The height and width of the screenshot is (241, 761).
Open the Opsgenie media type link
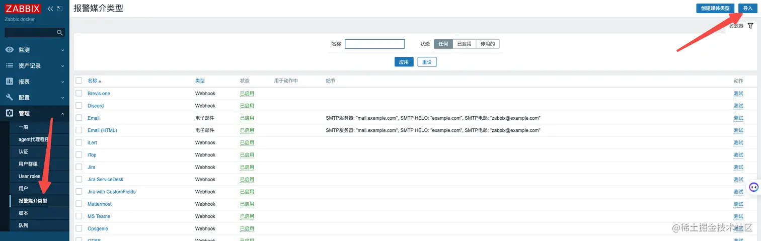(98, 228)
